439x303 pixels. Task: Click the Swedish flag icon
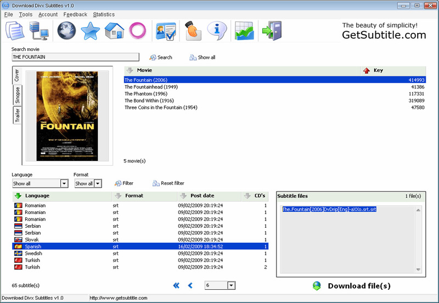coord(18,254)
